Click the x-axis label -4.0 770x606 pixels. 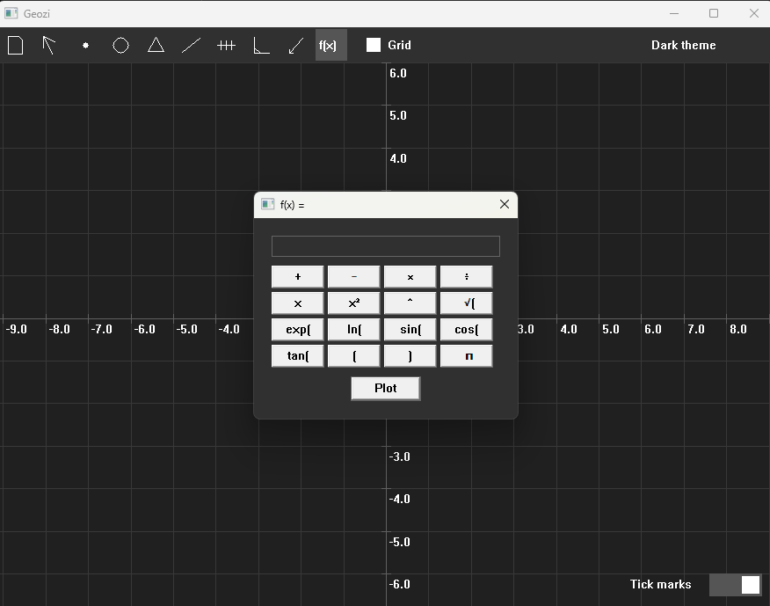tap(229, 329)
